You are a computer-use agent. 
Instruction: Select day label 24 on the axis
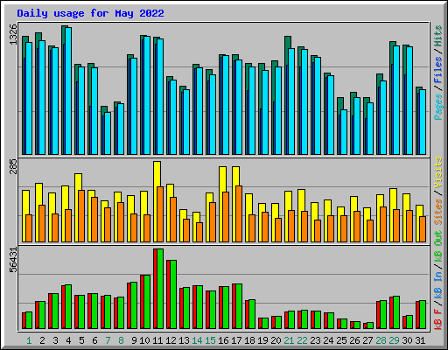tap(328, 340)
